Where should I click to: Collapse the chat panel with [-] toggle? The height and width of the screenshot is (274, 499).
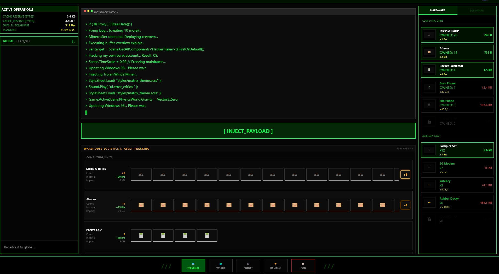point(73,41)
